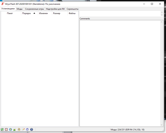Switch to the Надстройки для INI tab
This screenshot has width=166, height=133.
click(x=55, y=9)
